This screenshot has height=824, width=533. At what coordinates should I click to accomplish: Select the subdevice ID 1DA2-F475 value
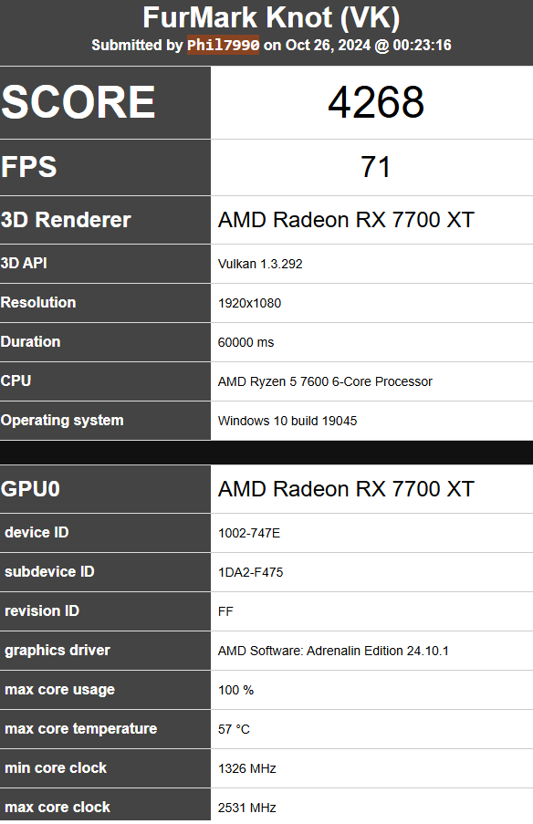250,572
